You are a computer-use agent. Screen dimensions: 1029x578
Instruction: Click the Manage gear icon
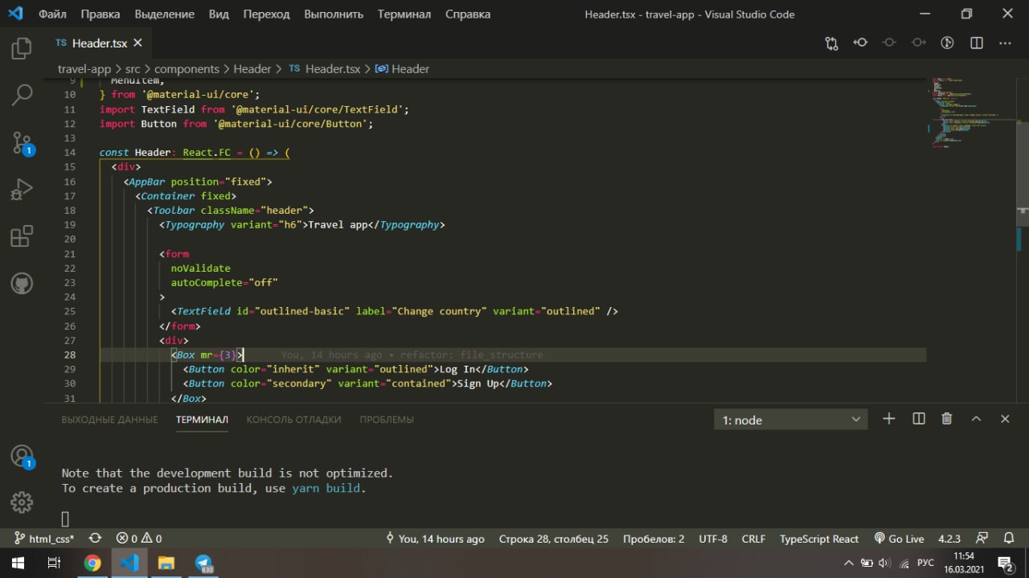[x=22, y=502]
